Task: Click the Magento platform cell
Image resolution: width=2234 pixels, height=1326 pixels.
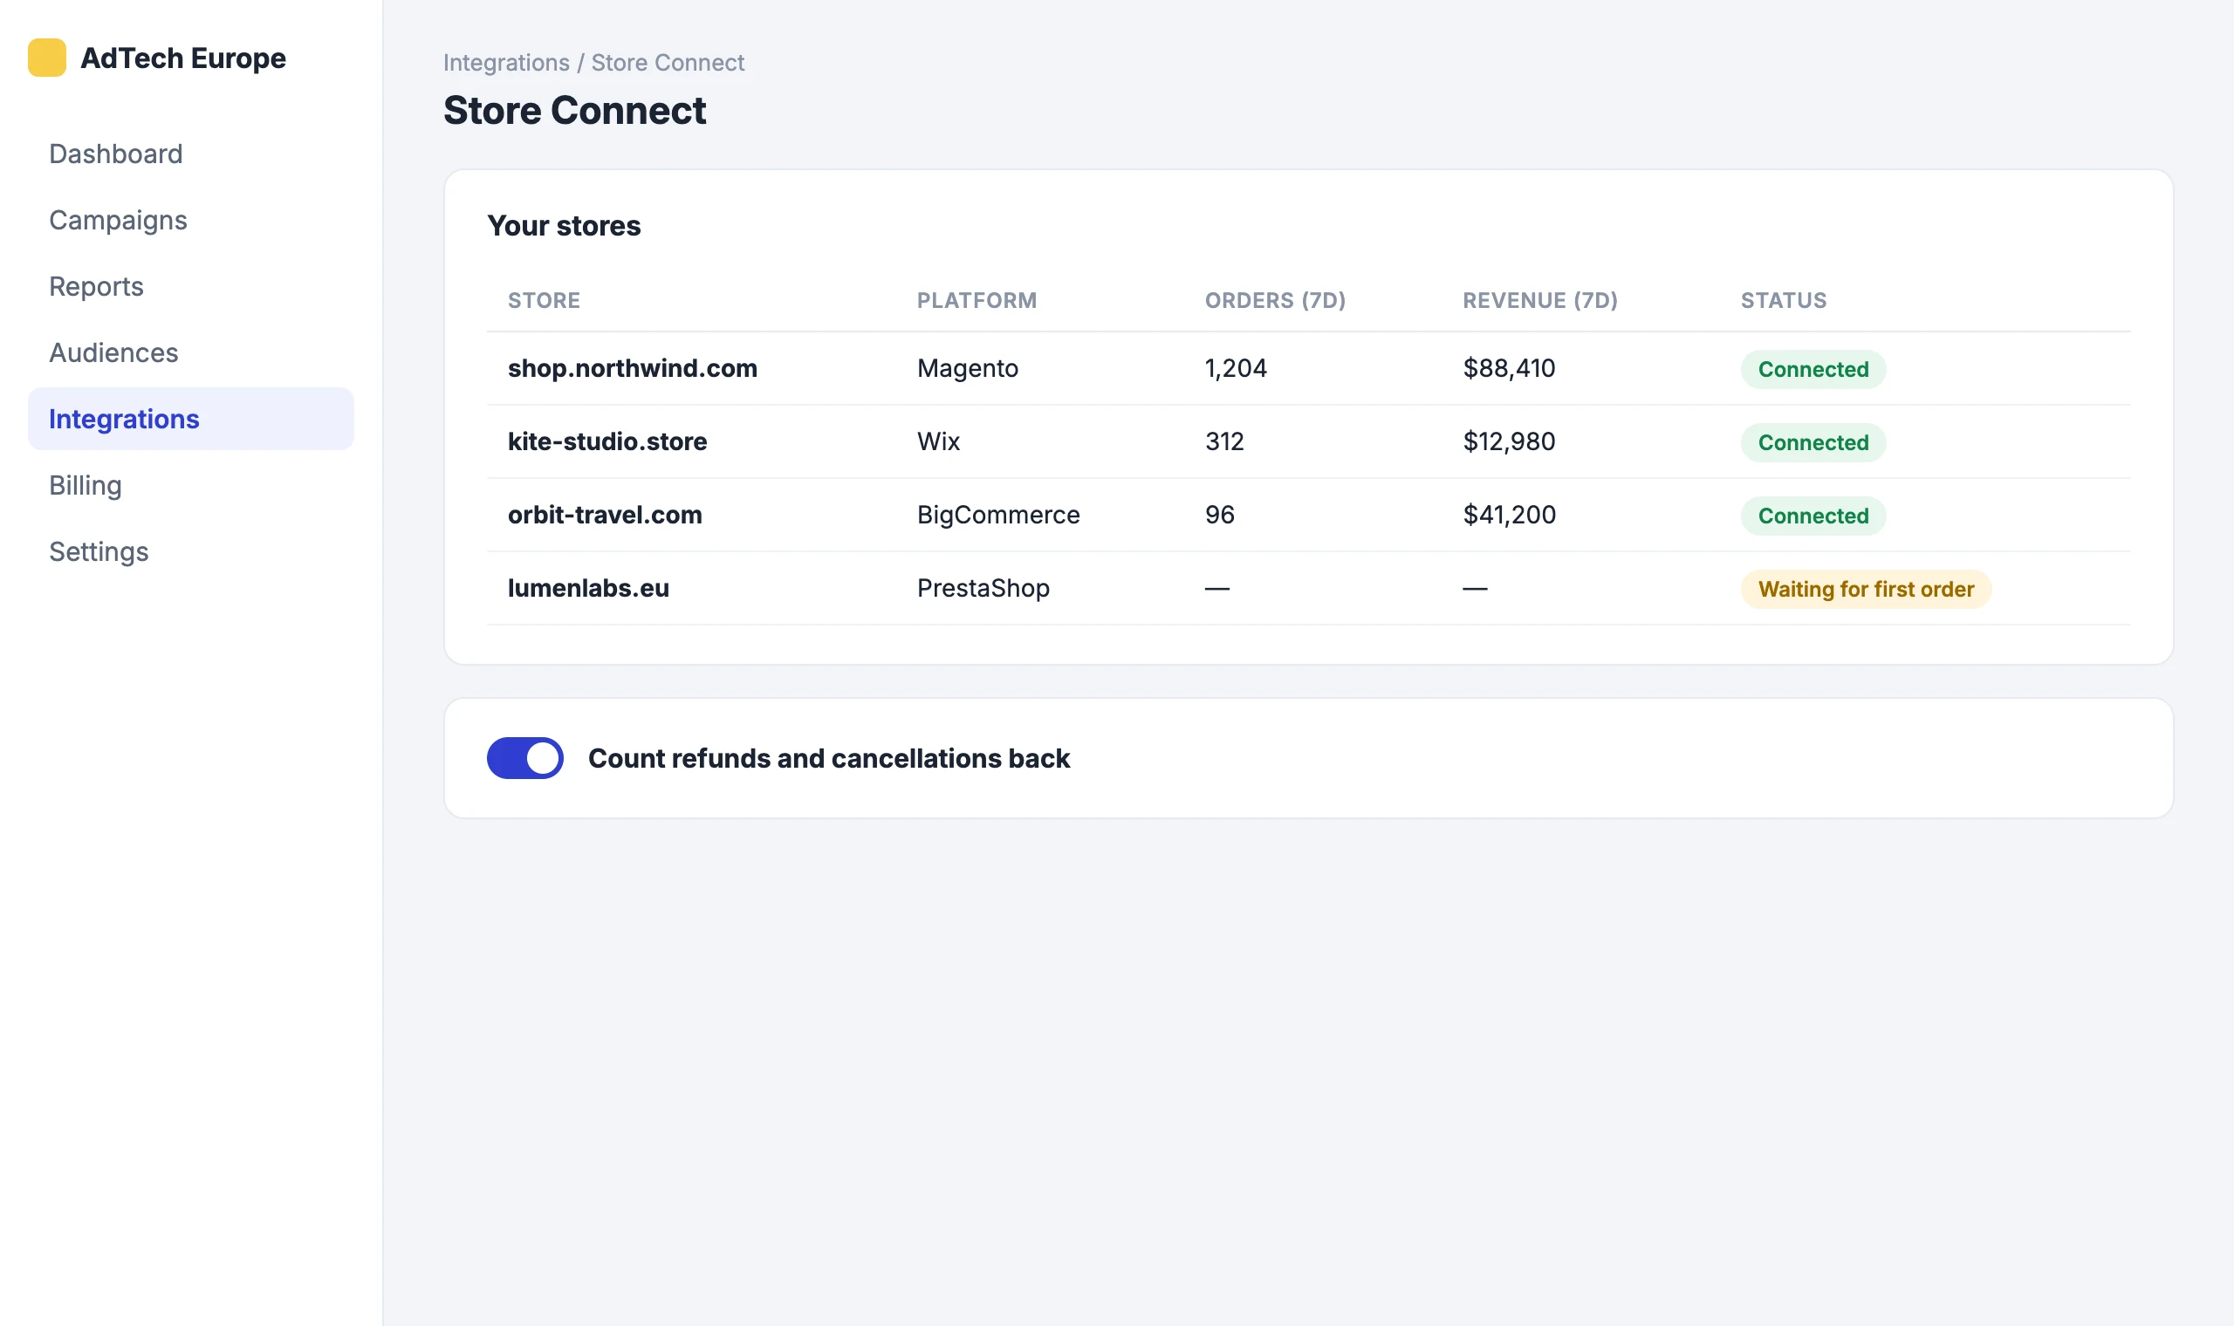Action: (x=967, y=368)
